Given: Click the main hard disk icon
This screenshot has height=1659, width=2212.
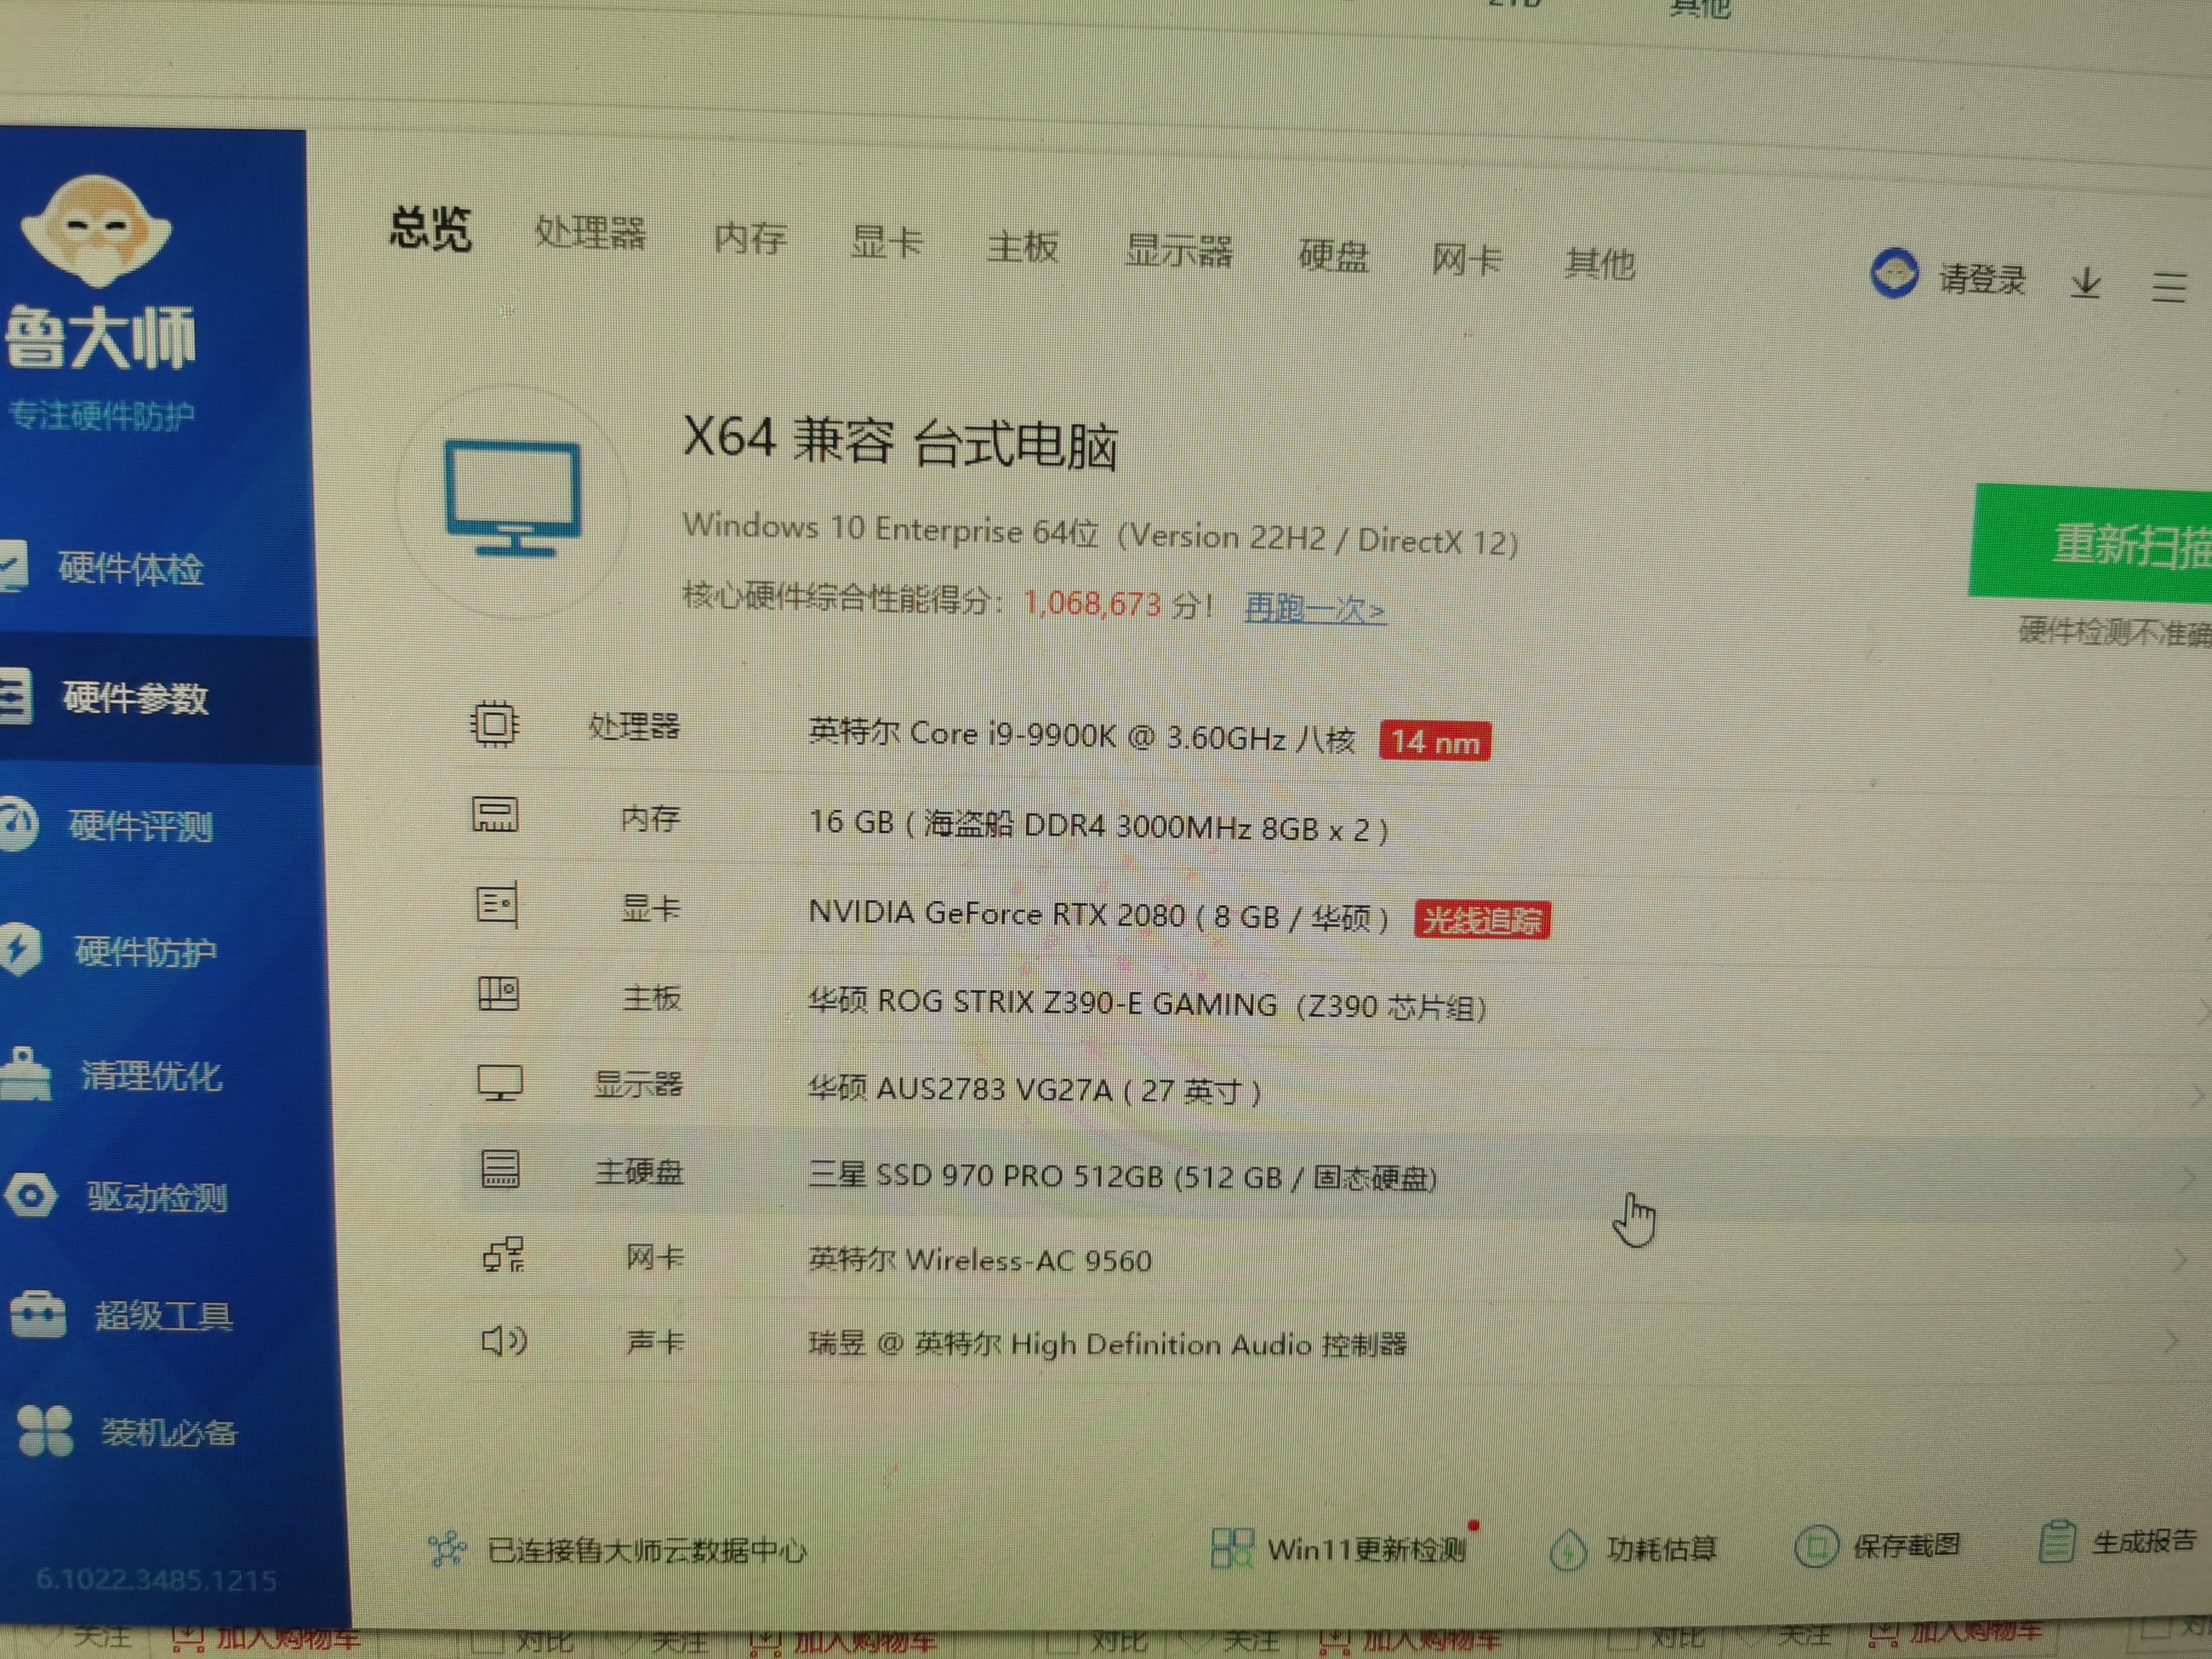Looking at the screenshot, I should 500,1168.
